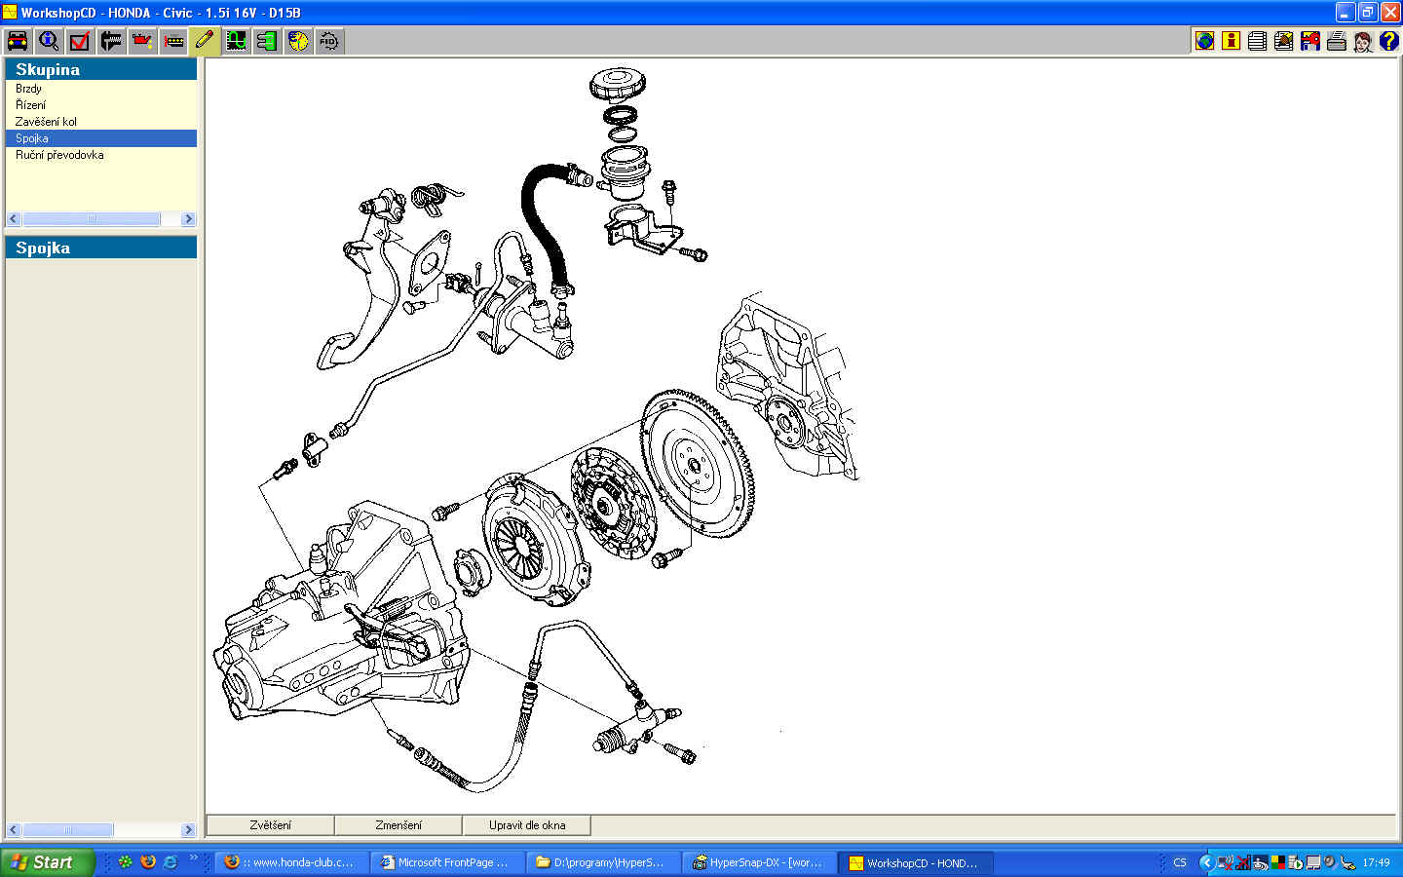Open the magnifier info search icon

pyautogui.click(x=49, y=41)
